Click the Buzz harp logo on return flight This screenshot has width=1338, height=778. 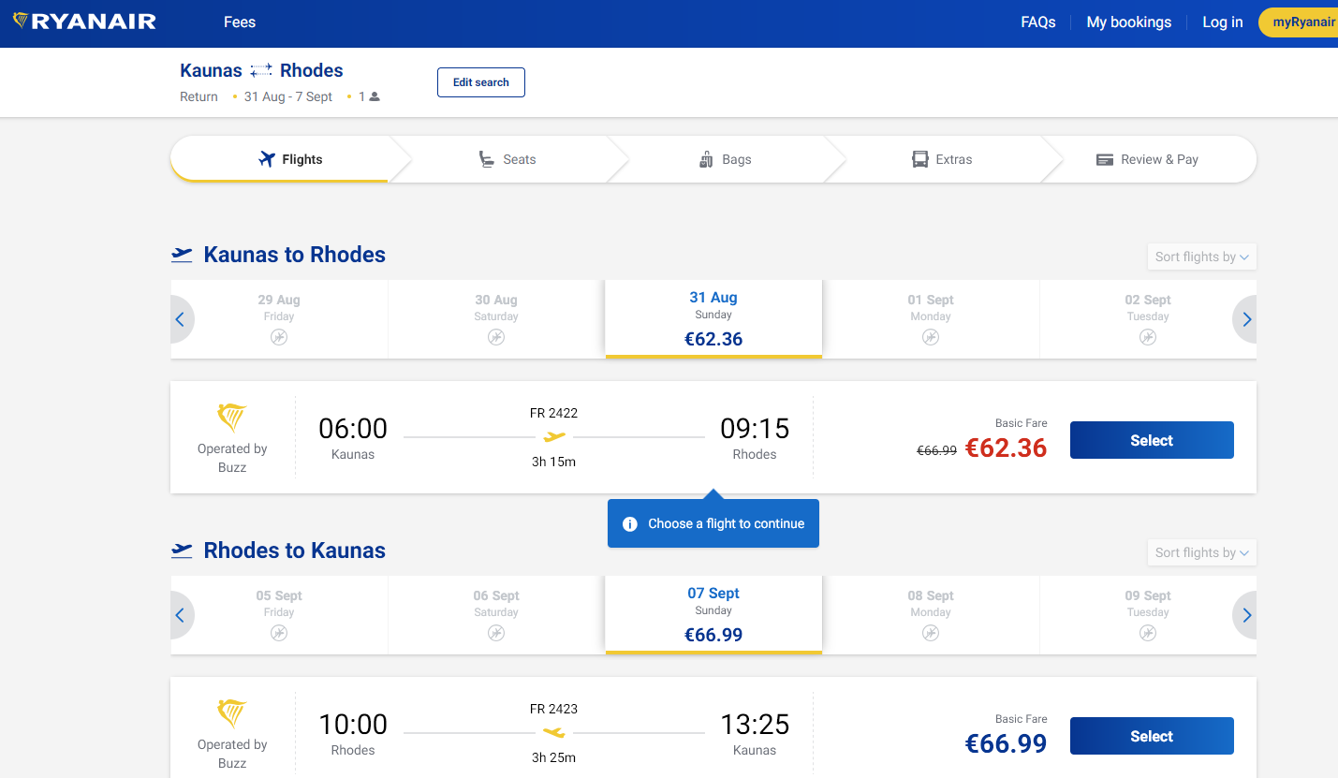click(231, 712)
